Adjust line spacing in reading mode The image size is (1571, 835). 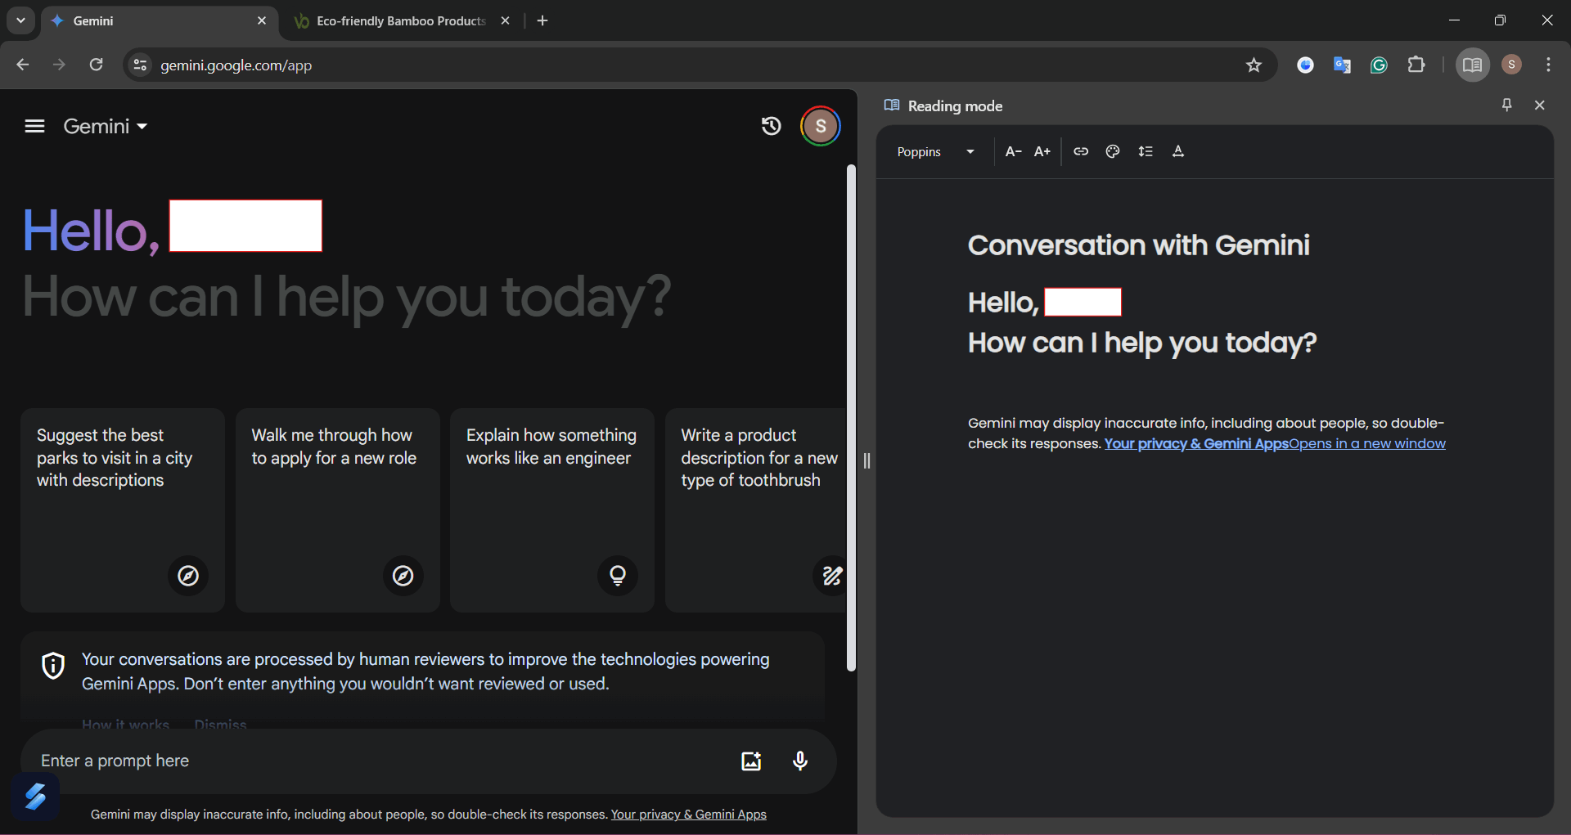[x=1145, y=151]
